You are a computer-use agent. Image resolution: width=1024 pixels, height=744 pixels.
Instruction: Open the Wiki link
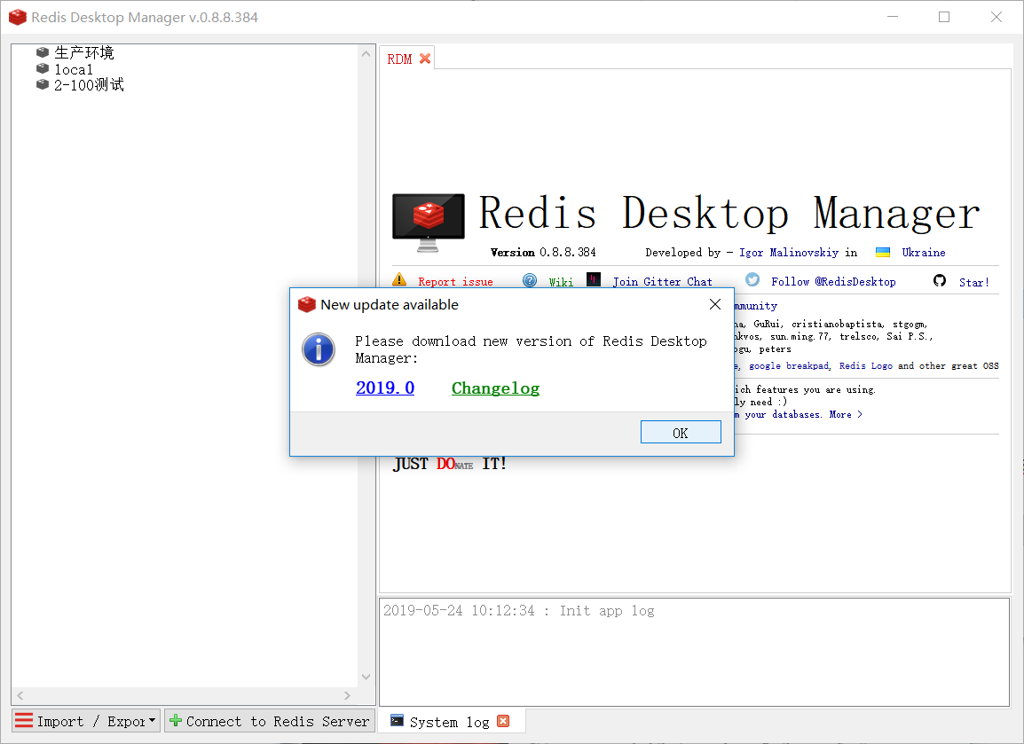(561, 282)
